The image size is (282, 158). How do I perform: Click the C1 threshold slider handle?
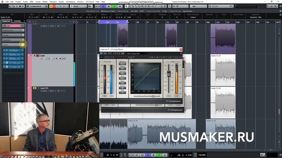click(x=114, y=72)
